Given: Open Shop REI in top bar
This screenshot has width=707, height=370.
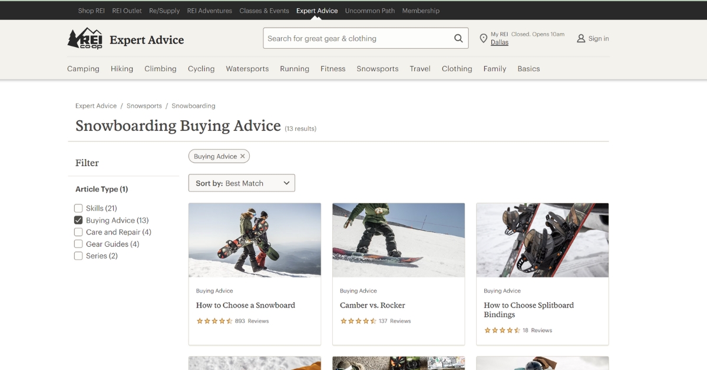Looking at the screenshot, I should [x=91, y=11].
